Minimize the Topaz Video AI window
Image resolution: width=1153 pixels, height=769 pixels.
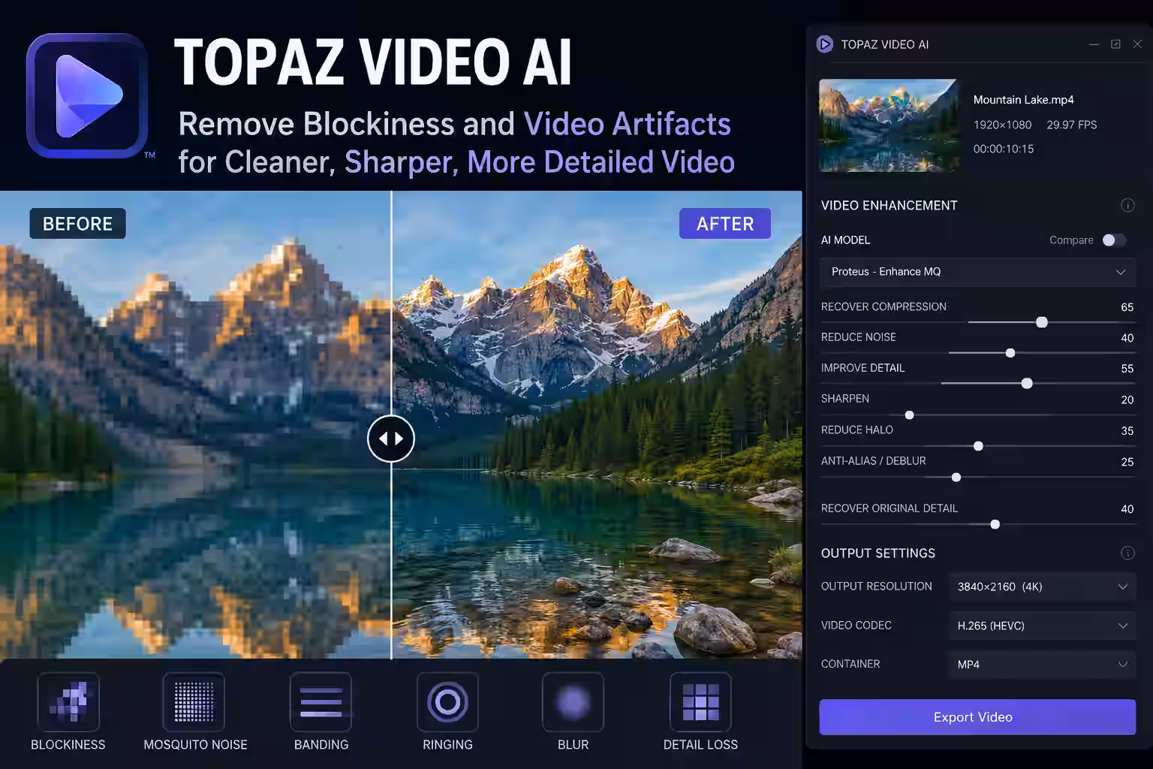1094,44
